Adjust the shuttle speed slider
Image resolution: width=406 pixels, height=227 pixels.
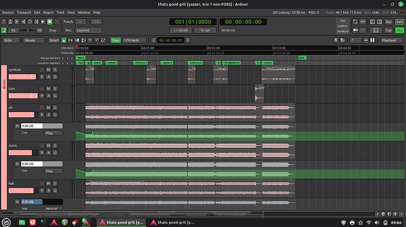click(28, 31)
